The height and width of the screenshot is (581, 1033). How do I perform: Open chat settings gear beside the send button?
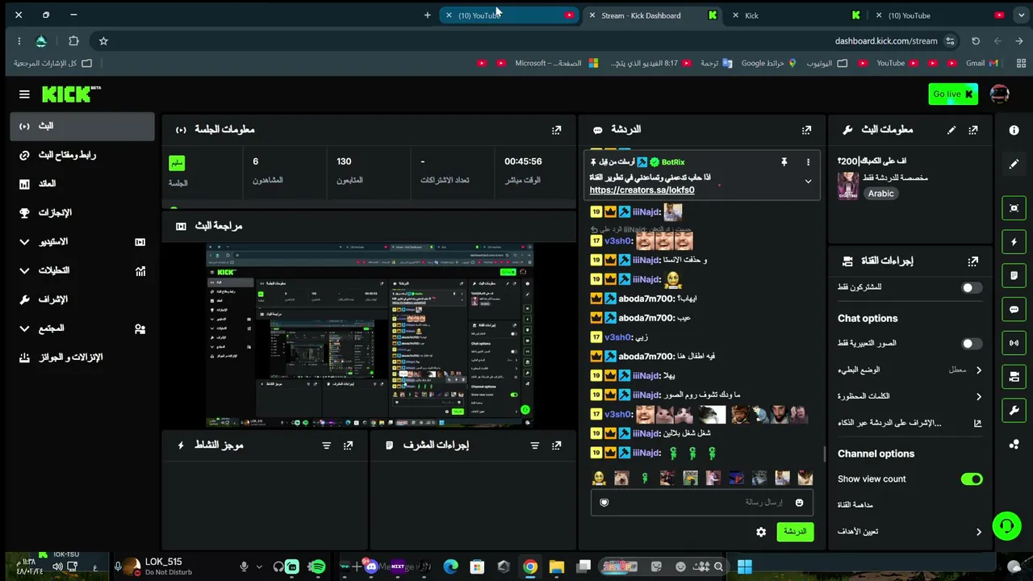(x=761, y=532)
